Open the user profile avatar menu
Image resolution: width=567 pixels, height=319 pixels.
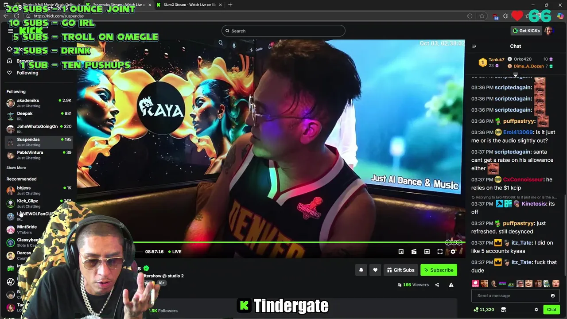coord(549,31)
